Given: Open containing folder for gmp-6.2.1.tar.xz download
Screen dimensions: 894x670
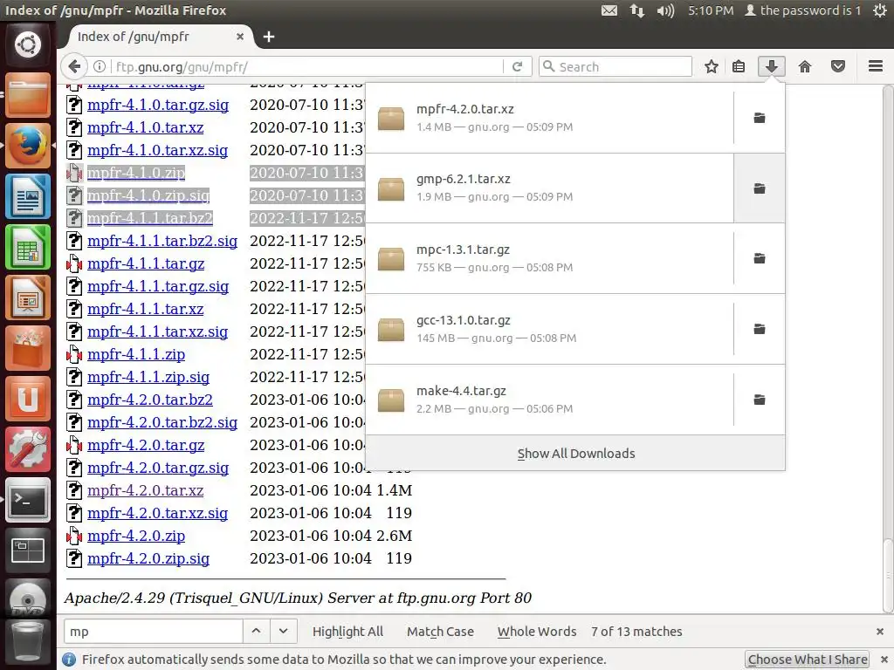Looking at the screenshot, I should [759, 188].
